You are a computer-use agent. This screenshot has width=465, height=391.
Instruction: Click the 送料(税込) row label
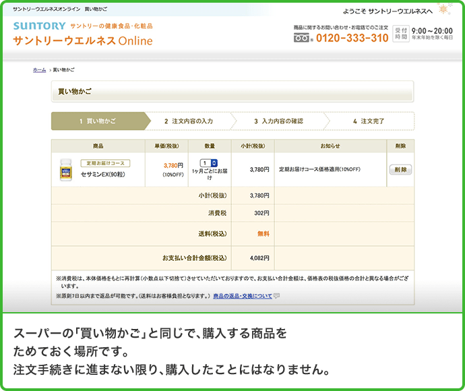pos(213,234)
